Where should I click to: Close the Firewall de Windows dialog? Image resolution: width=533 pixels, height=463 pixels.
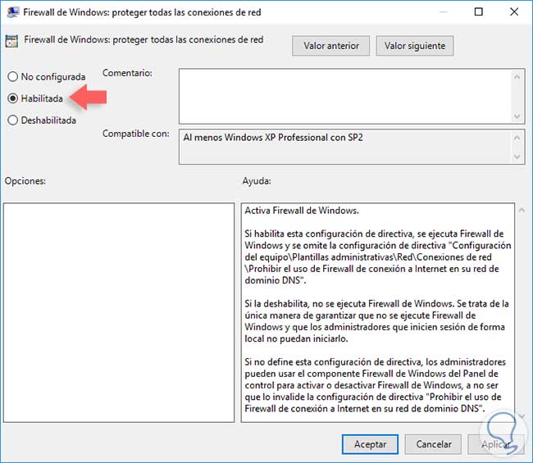coord(514,12)
